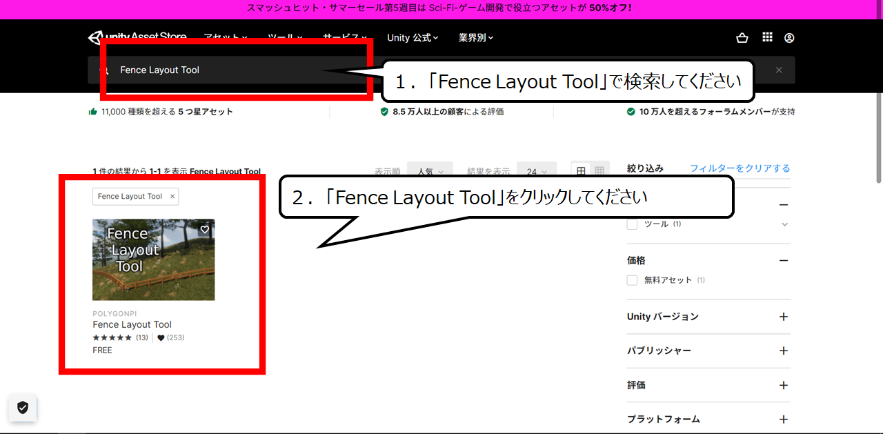Add Fence Layout Tool to favorites heart

pos(205,229)
